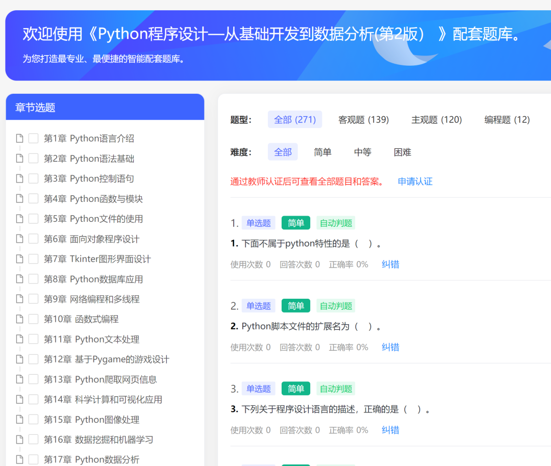Viewport: 551px width, 466px height.
Task: Select the checkbox for 第8章 Python数据库应用
Action: pyautogui.click(x=33, y=279)
